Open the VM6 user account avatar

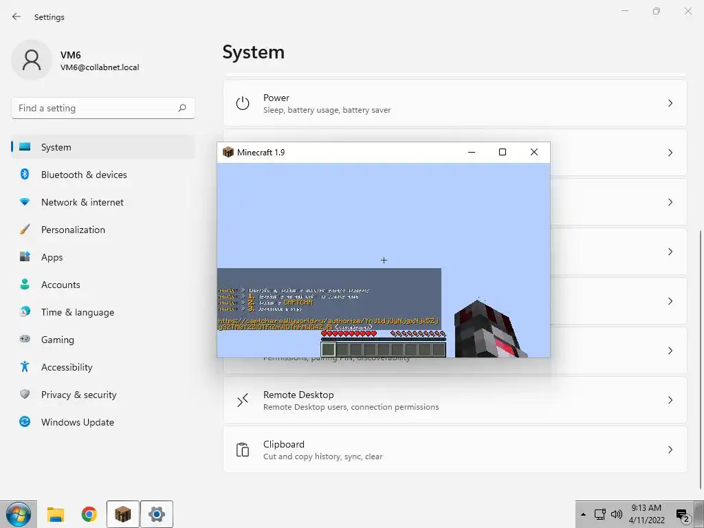32,60
